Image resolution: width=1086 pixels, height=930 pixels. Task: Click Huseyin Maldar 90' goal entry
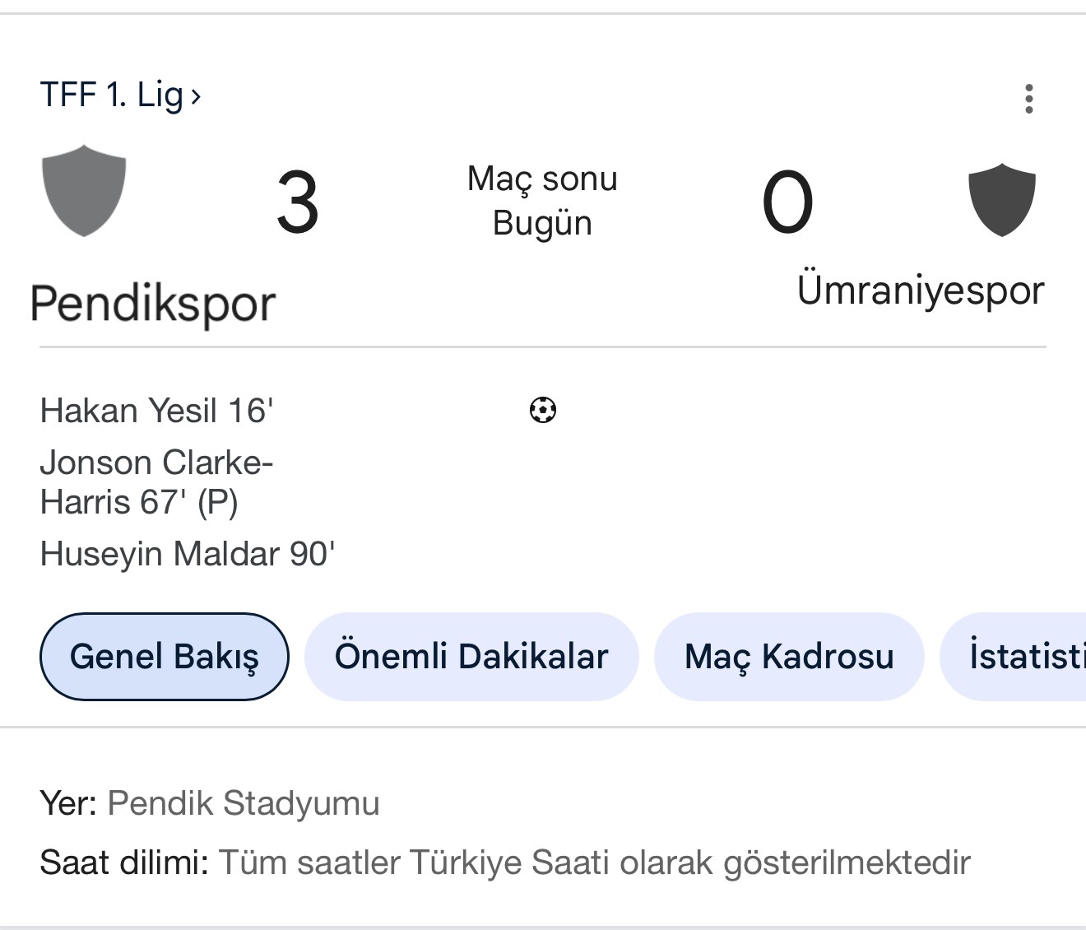point(188,554)
